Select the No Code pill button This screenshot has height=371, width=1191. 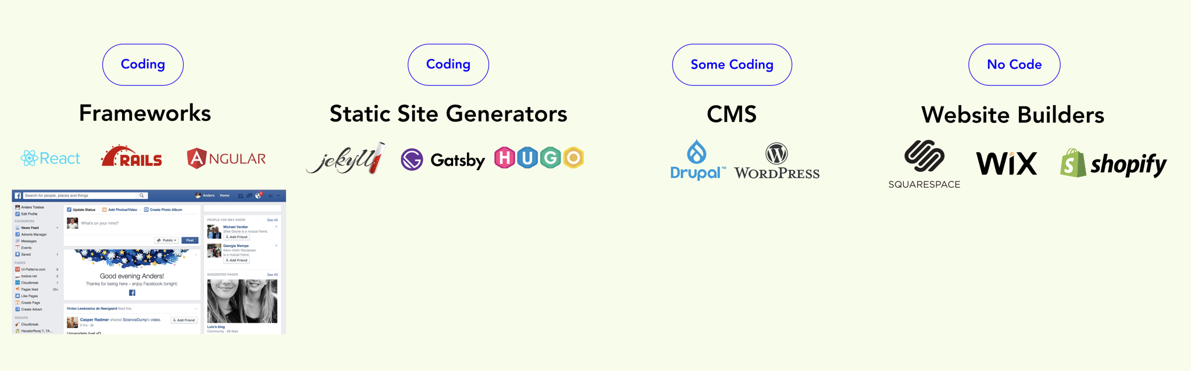click(x=1014, y=65)
